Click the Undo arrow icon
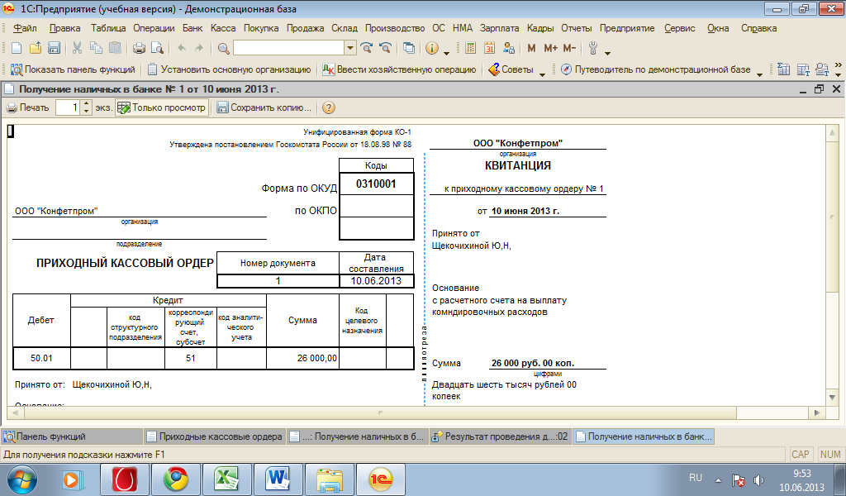This screenshot has width=846, height=496. pyautogui.click(x=182, y=48)
